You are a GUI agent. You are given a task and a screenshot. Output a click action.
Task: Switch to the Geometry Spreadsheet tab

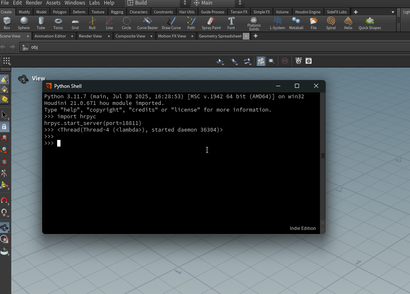(220, 36)
